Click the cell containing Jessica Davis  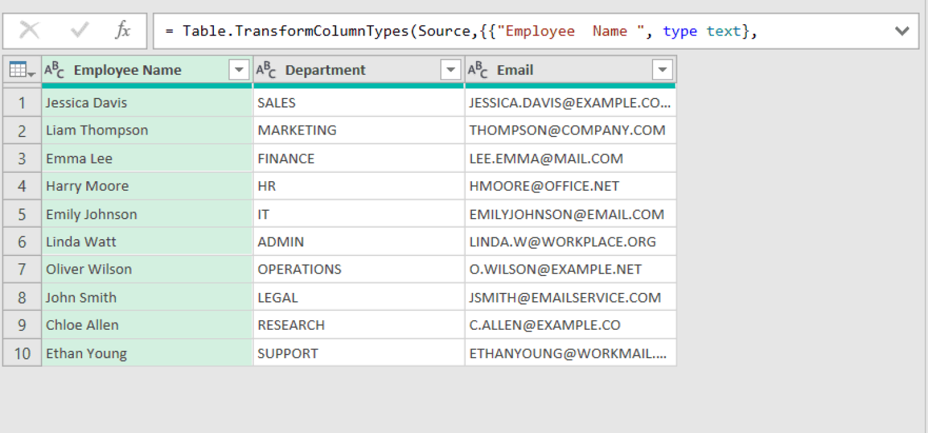(x=86, y=102)
